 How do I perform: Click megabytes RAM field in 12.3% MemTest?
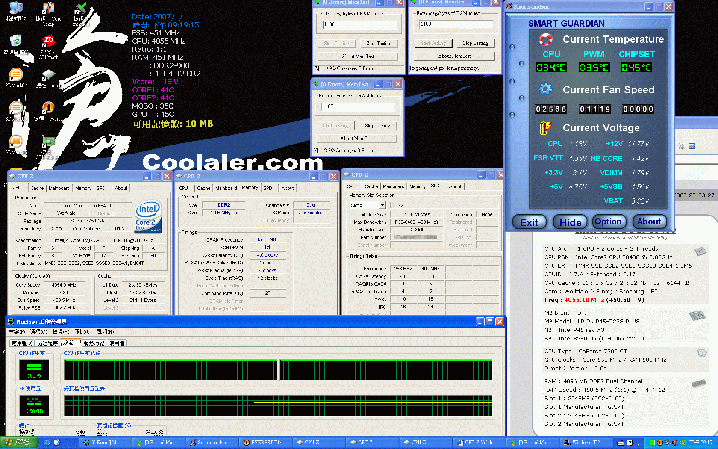click(358, 106)
